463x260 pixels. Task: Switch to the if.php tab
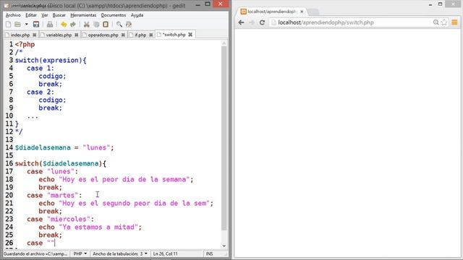[x=140, y=35]
